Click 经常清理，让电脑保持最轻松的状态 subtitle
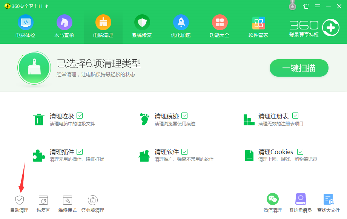Image resolution: width=347 pixels, height=219 pixels. (95, 75)
